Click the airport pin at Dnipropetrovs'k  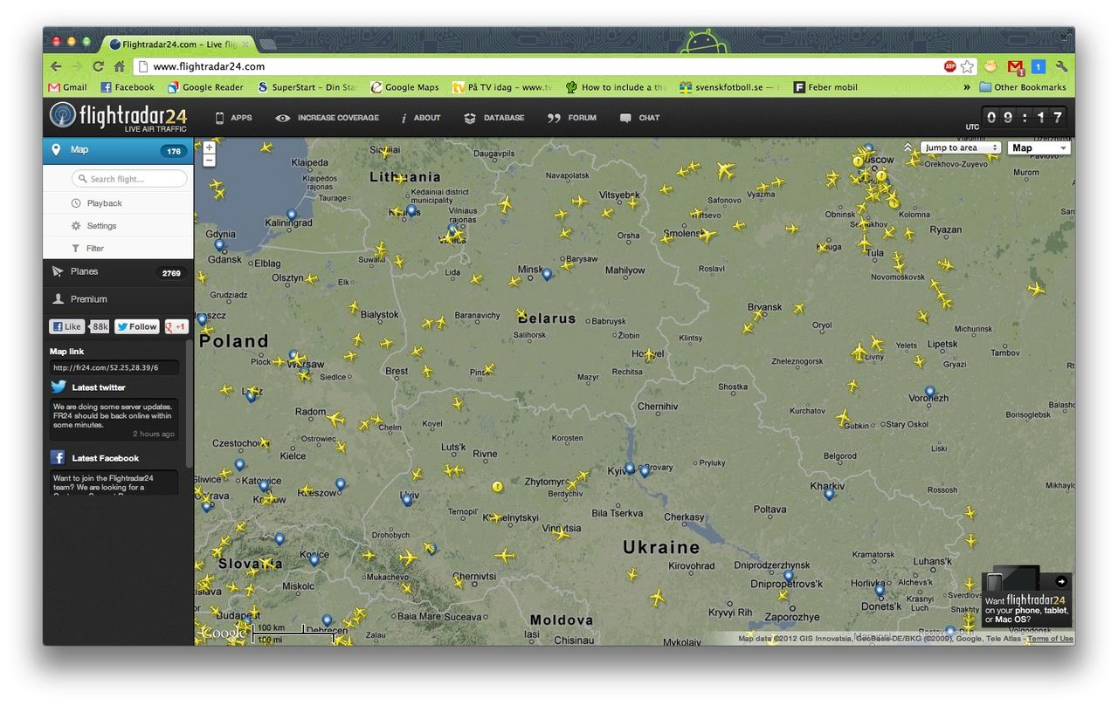pyautogui.click(x=788, y=576)
